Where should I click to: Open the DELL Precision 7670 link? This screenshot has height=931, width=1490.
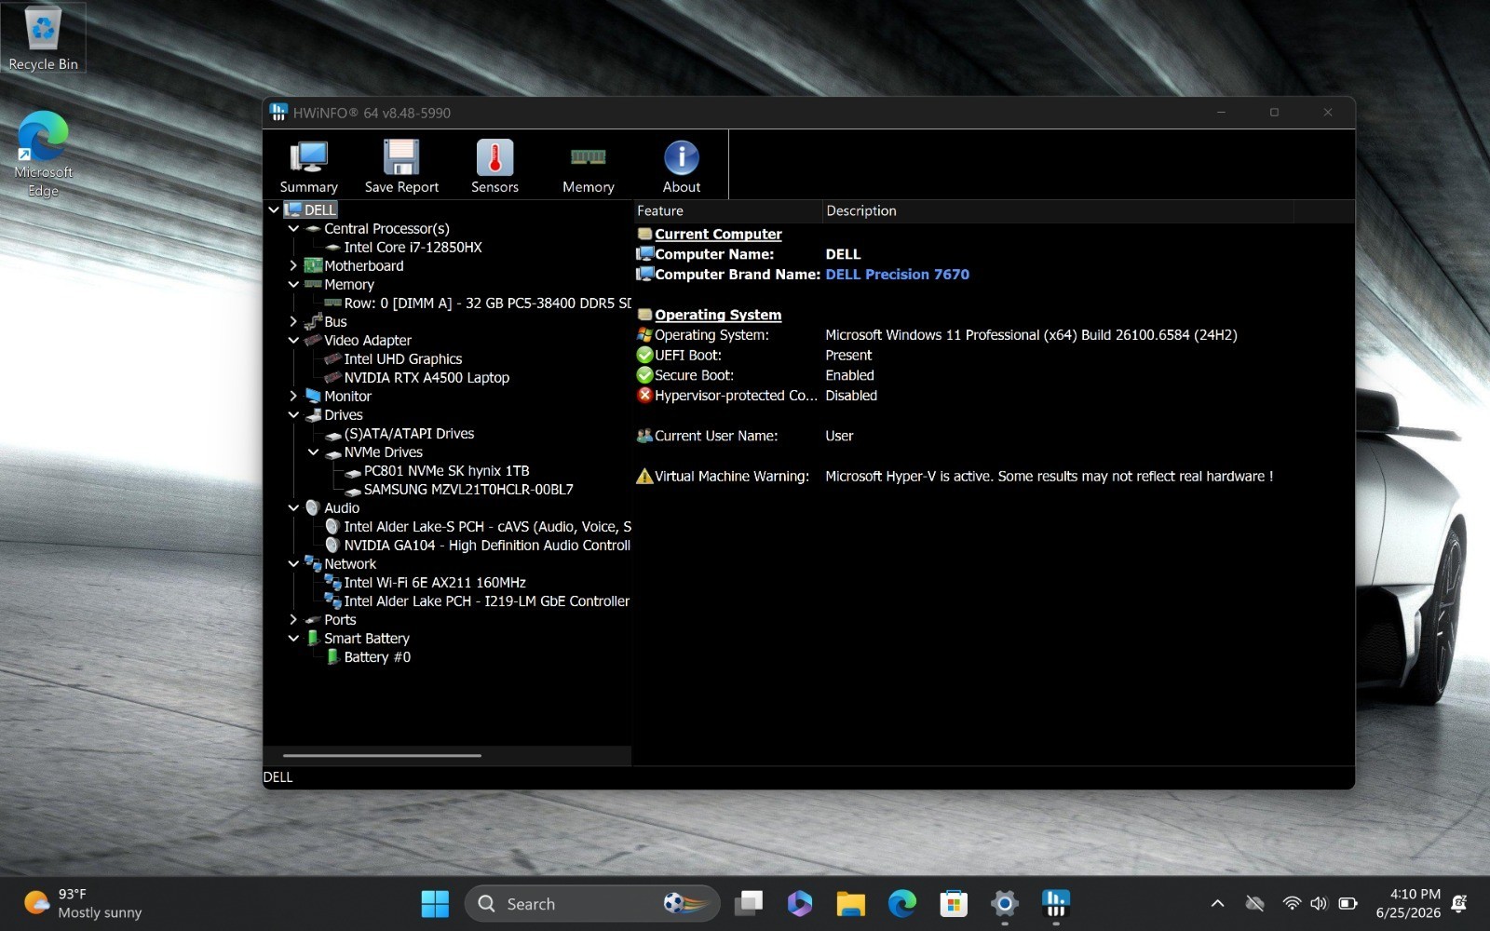click(x=897, y=275)
